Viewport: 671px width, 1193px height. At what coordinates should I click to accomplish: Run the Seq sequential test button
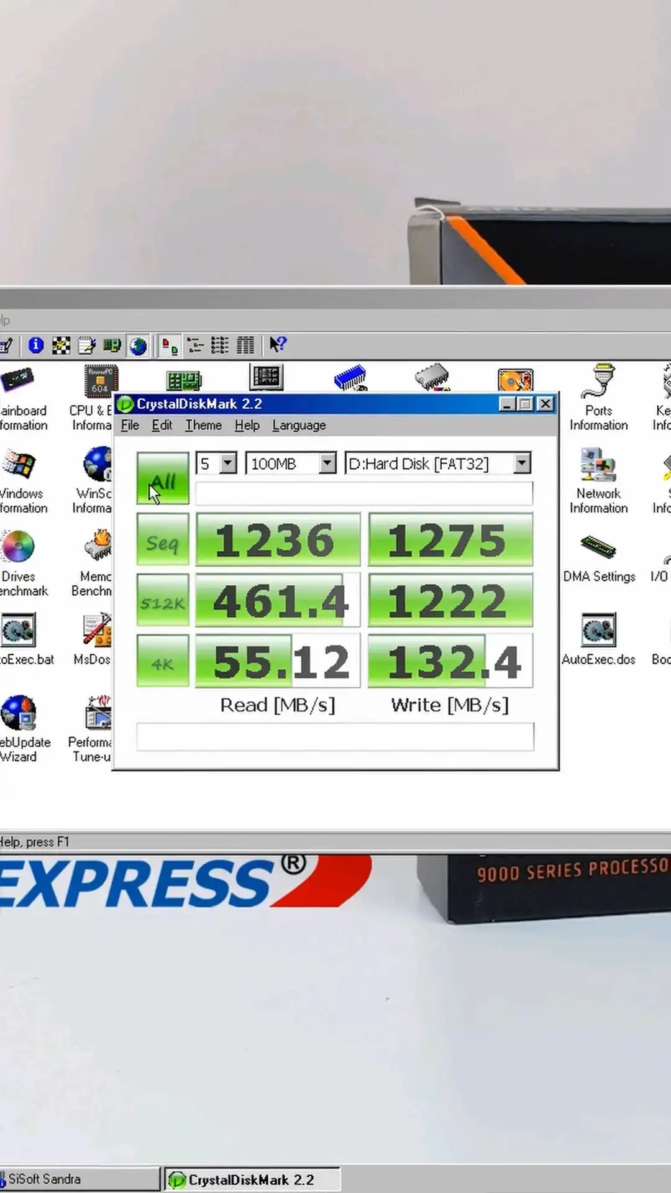[x=163, y=540]
